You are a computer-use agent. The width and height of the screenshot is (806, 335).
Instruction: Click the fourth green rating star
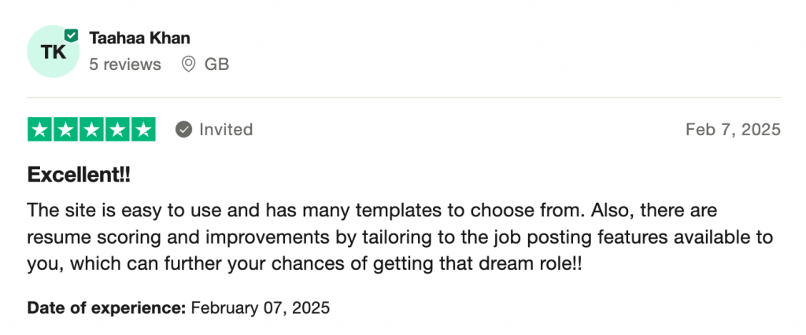[117, 130]
